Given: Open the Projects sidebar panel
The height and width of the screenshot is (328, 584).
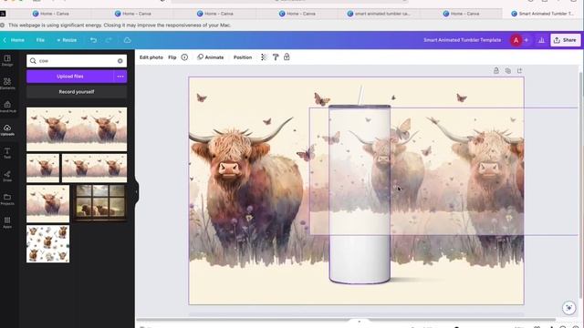Looking at the screenshot, I should 7,200.
